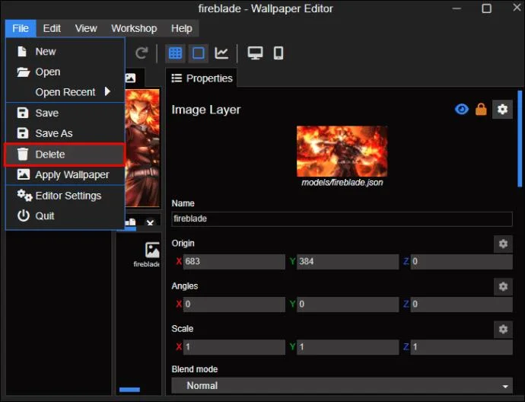Click the Properties panel scrollbar

[x=520, y=139]
